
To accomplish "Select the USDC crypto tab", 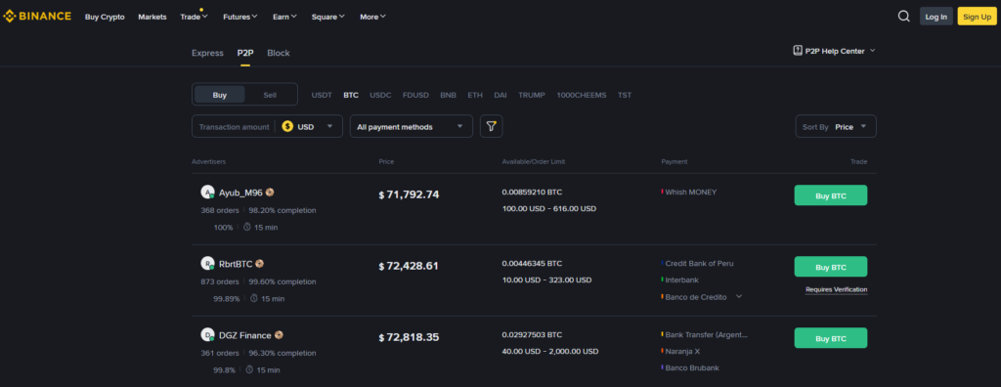I will click(380, 95).
